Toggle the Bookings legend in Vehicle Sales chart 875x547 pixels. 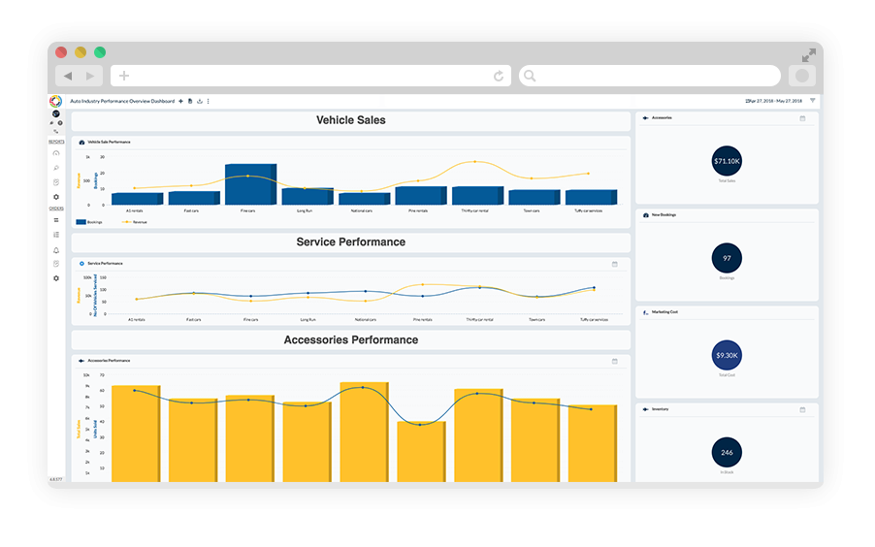[x=89, y=222]
